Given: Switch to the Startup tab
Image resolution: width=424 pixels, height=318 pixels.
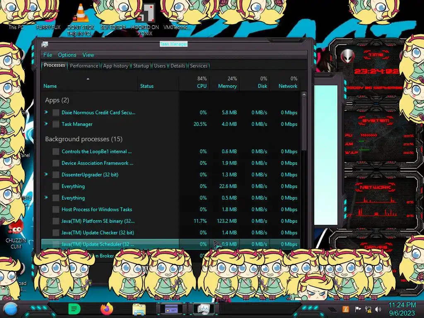Looking at the screenshot, I should pyautogui.click(x=141, y=66).
